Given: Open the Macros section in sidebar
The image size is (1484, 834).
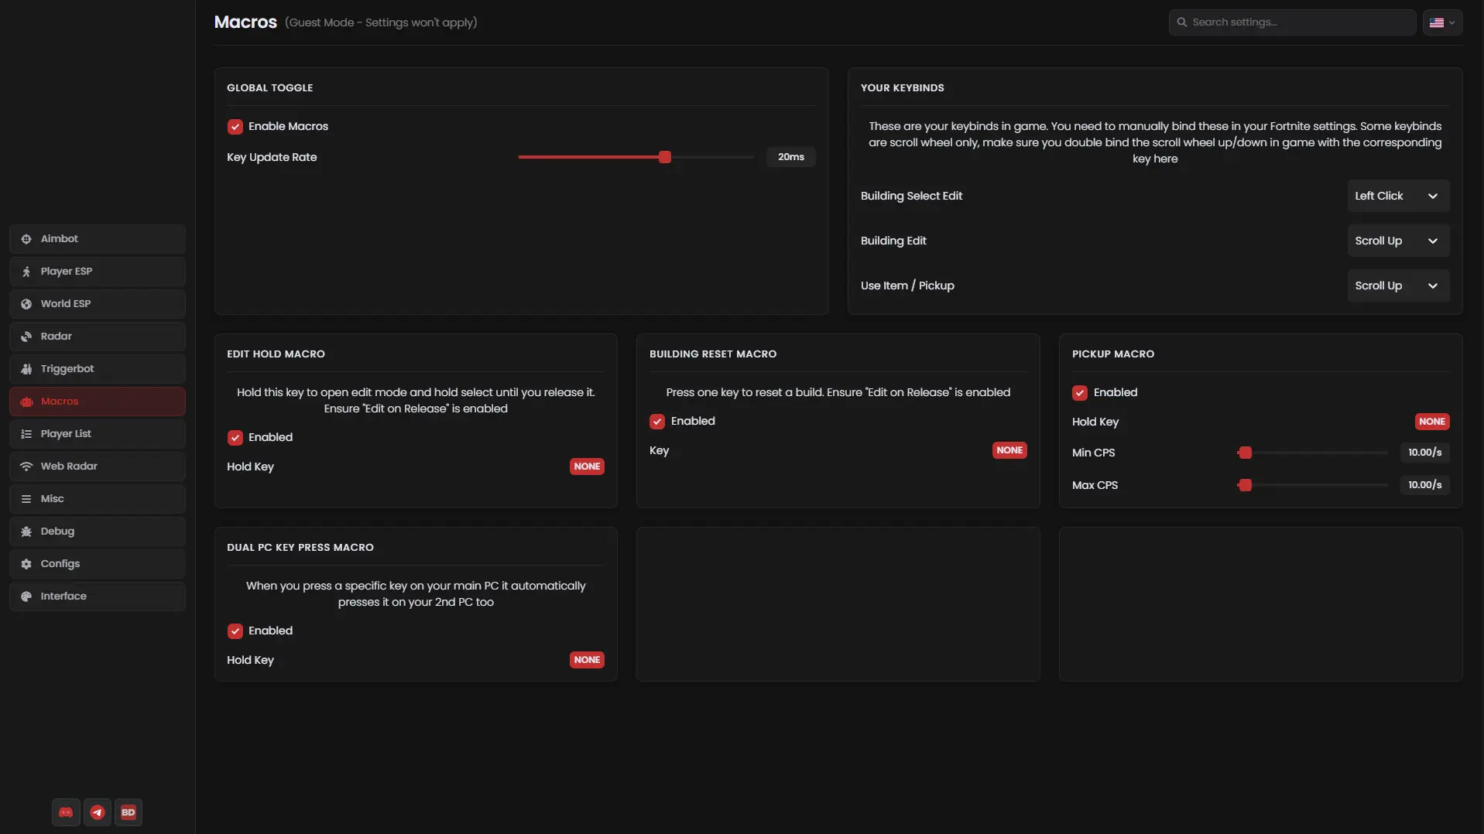Looking at the screenshot, I should [98, 402].
